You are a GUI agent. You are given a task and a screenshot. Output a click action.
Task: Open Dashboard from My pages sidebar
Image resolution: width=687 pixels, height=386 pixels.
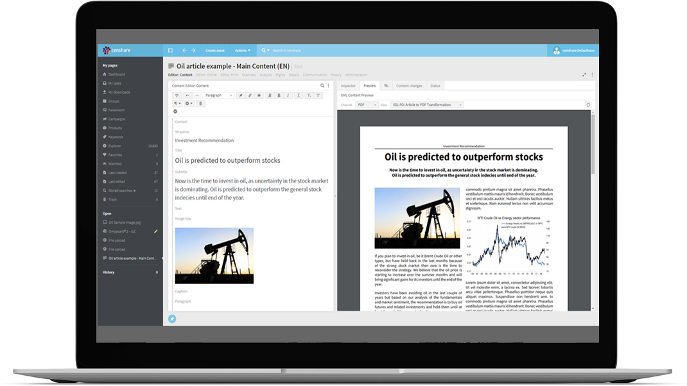[x=116, y=74]
